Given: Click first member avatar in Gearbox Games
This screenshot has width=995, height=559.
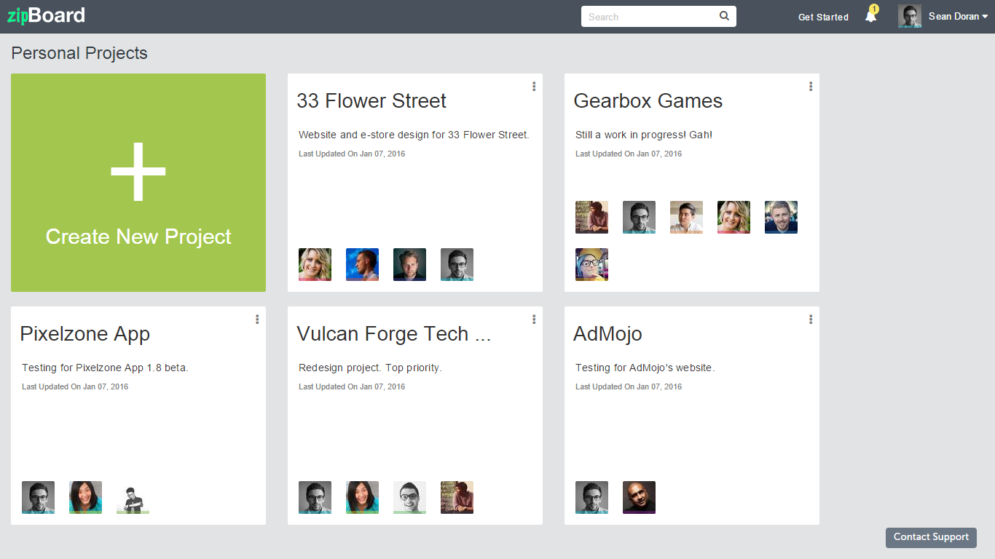Looking at the screenshot, I should (591, 217).
